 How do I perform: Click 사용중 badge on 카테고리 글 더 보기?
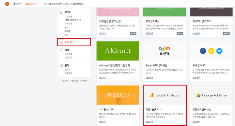pyautogui.click(x=226, y=33)
